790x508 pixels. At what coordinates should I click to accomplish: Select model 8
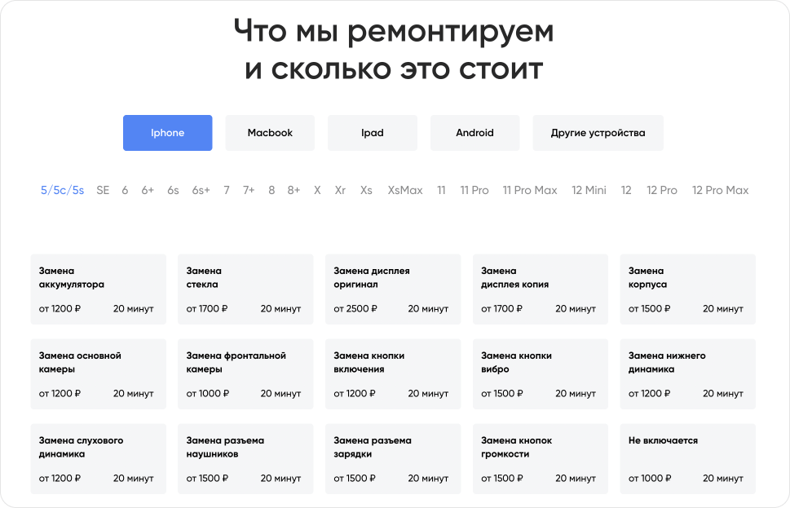point(271,190)
